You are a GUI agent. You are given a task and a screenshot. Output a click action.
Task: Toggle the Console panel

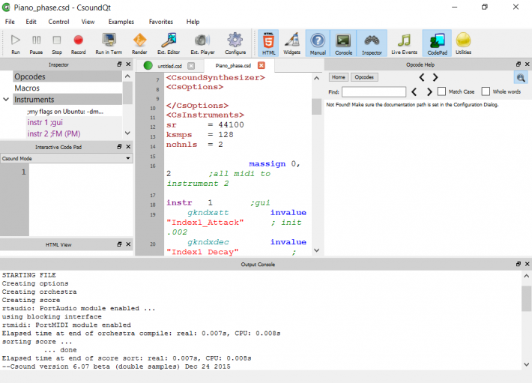coord(343,43)
